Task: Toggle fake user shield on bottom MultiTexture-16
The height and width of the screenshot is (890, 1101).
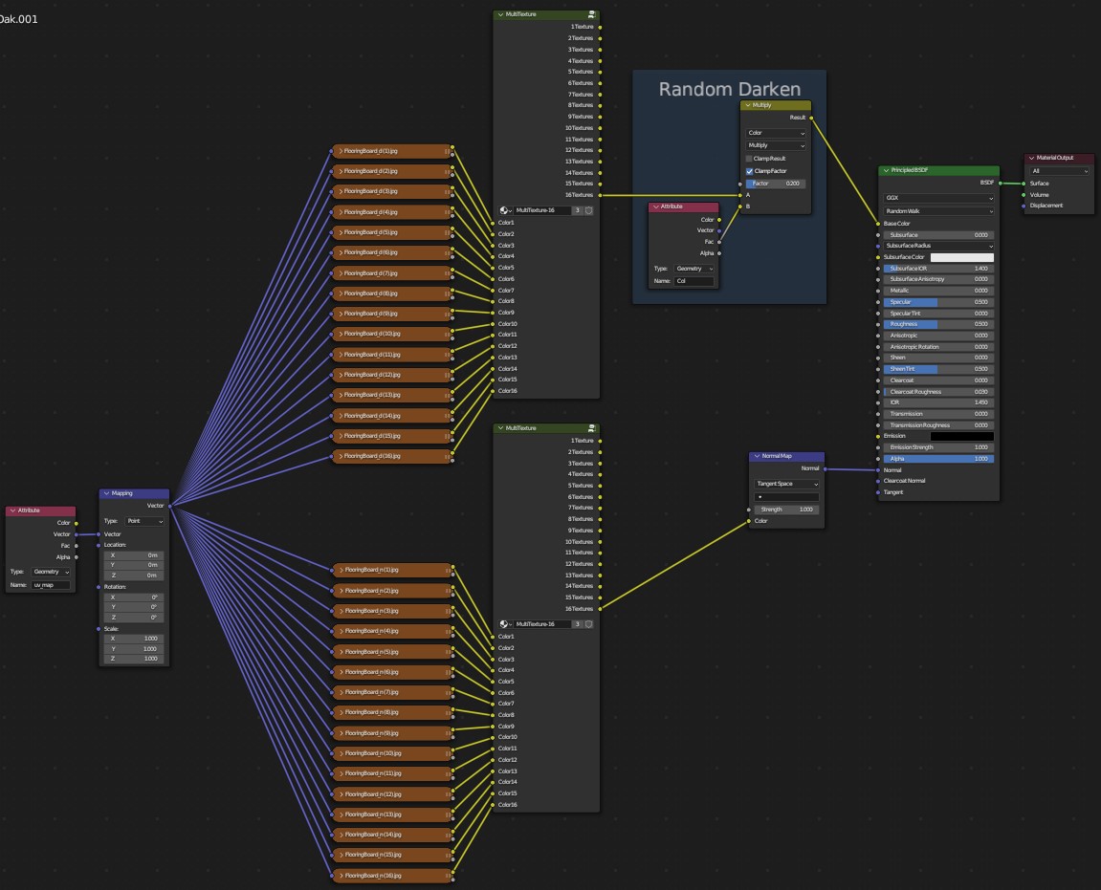Action: pos(589,624)
